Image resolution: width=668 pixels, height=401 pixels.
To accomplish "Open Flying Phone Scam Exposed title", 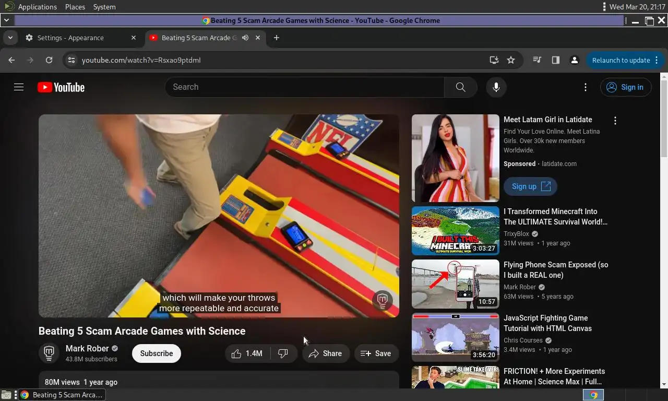I will (556, 270).
